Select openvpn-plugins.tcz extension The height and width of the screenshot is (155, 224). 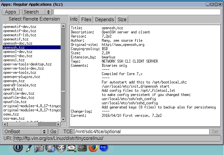pos(32,77)
